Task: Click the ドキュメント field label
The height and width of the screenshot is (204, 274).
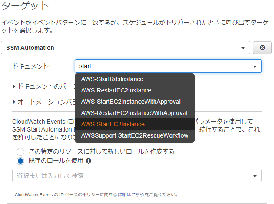Action: click(32, 66)
